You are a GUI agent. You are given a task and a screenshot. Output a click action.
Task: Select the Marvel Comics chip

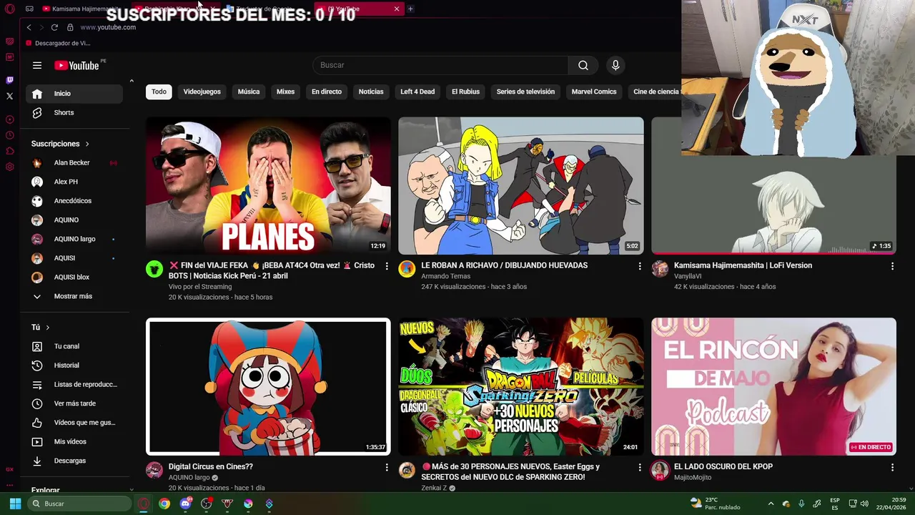pyautogui.click(x=594, y=92)
